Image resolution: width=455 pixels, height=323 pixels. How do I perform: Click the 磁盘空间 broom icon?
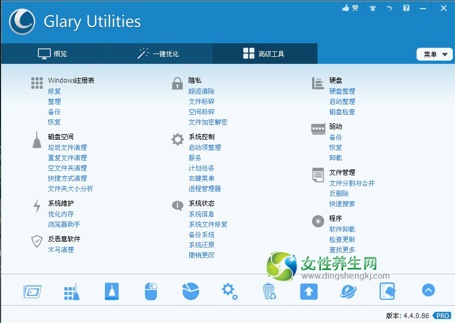37,140
